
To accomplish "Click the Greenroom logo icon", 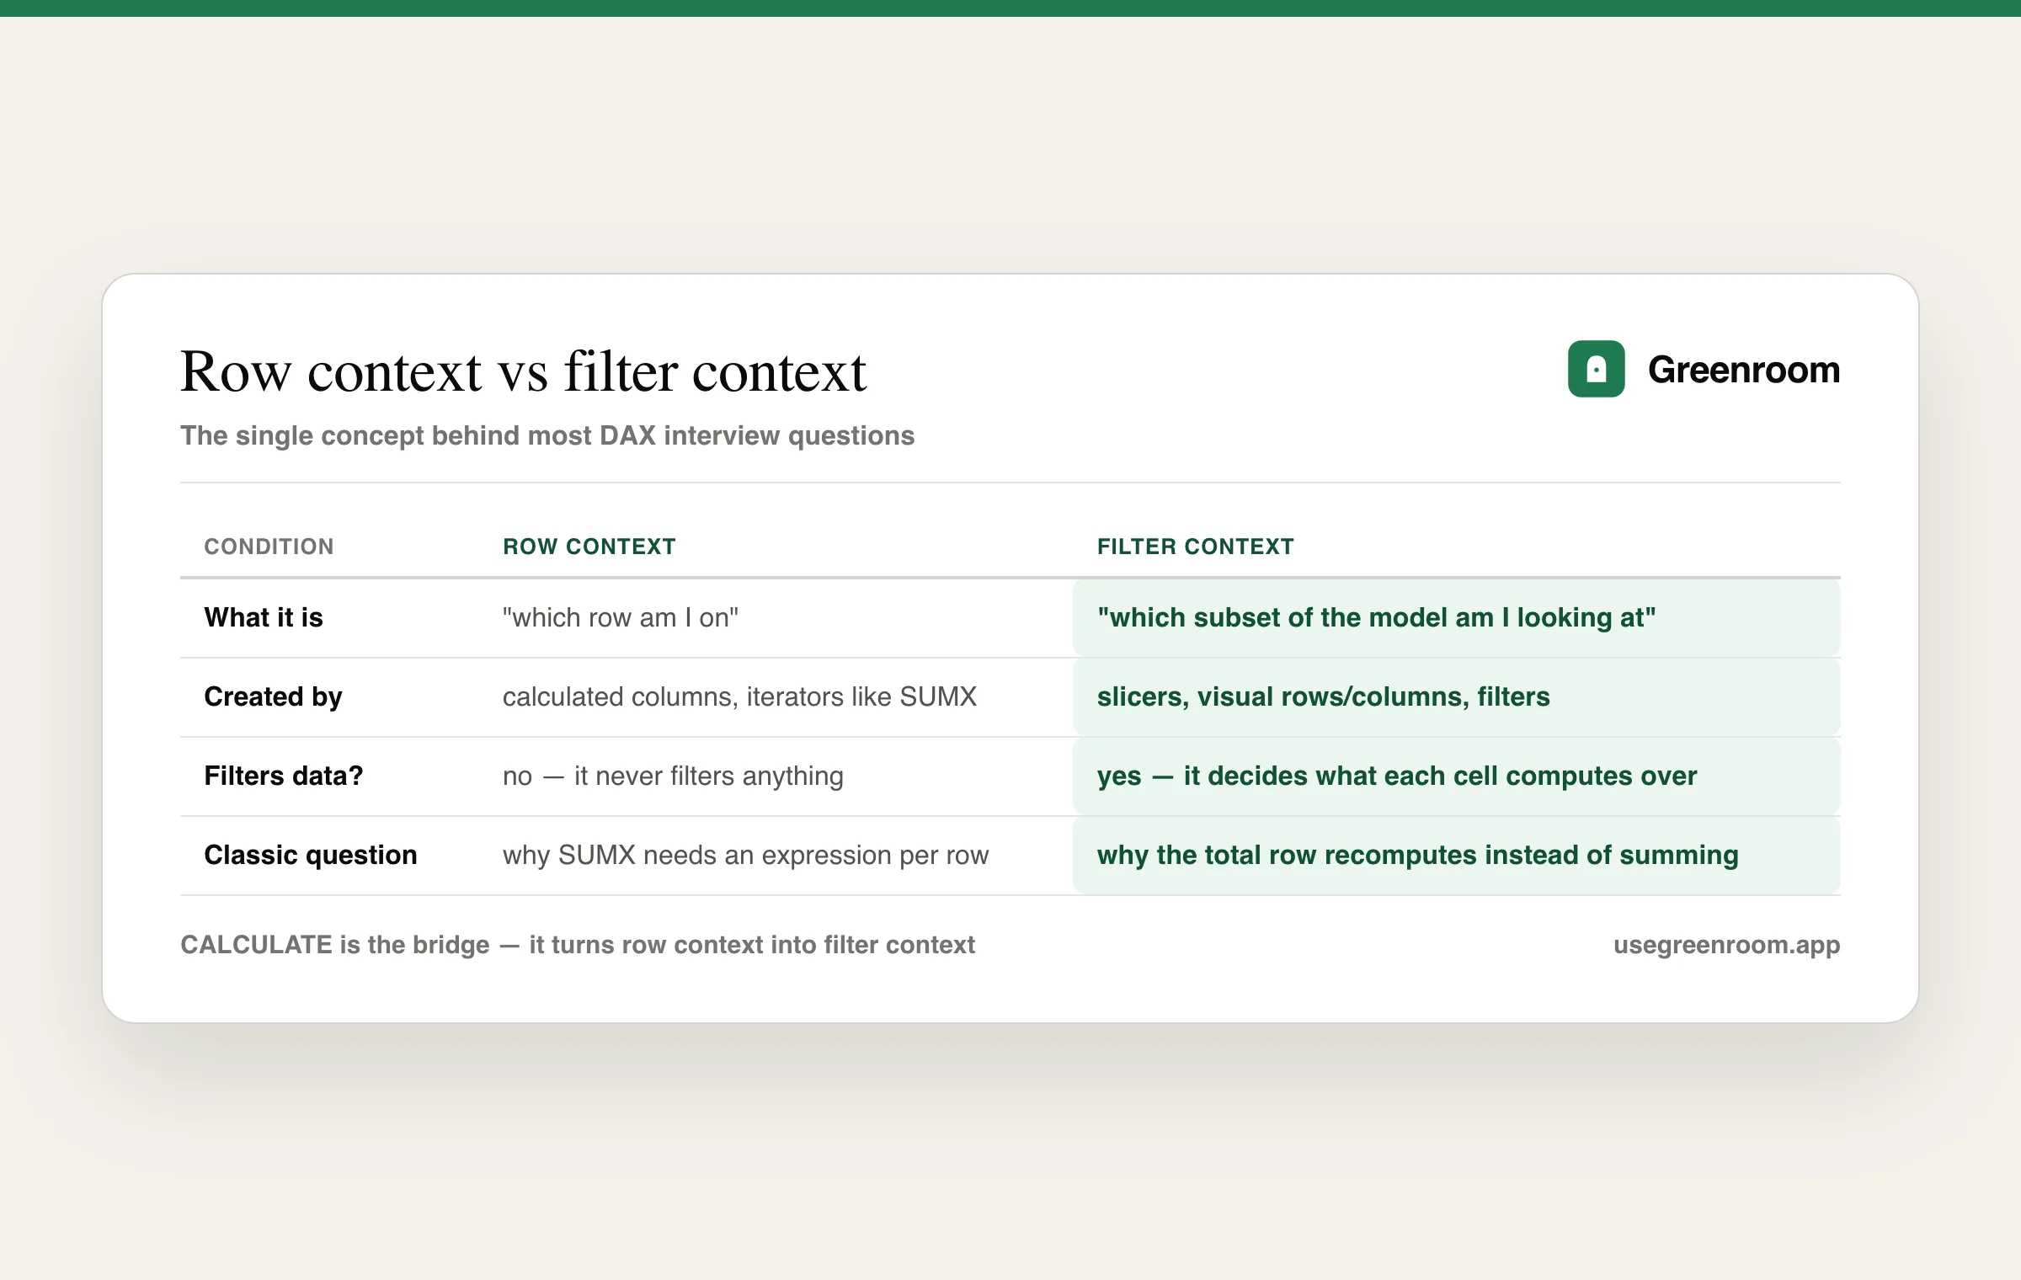I will [x=1596, y=369].
